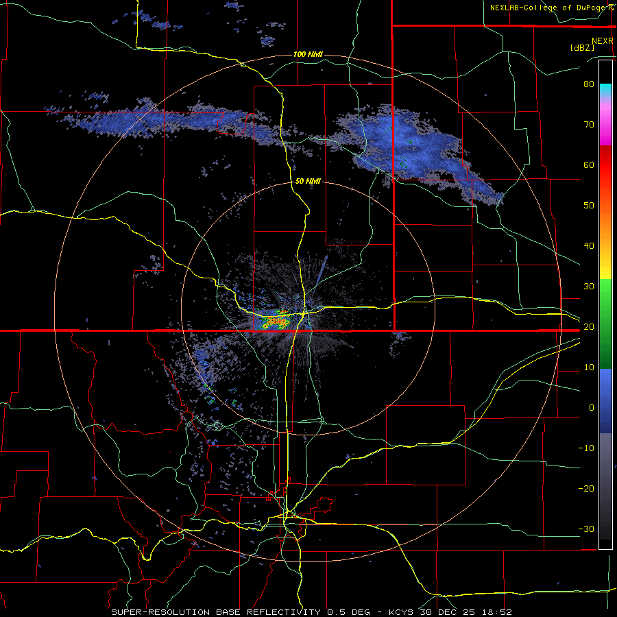Image resolution: width=617 pixels, height=617 pixels.
Task: Click the "50" value on the dBZ scale
Action: click(589, 206)
